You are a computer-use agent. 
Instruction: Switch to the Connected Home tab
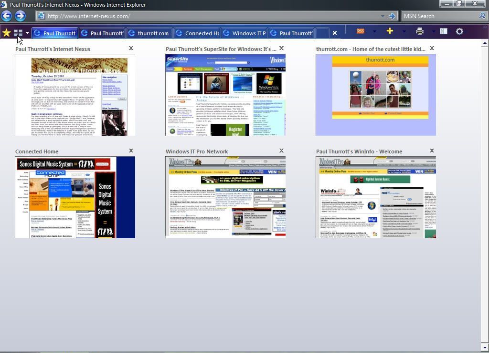[197, 33]
